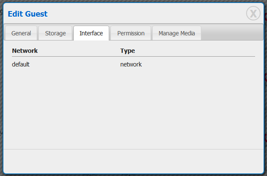Click the network type cell

[131, 64]
